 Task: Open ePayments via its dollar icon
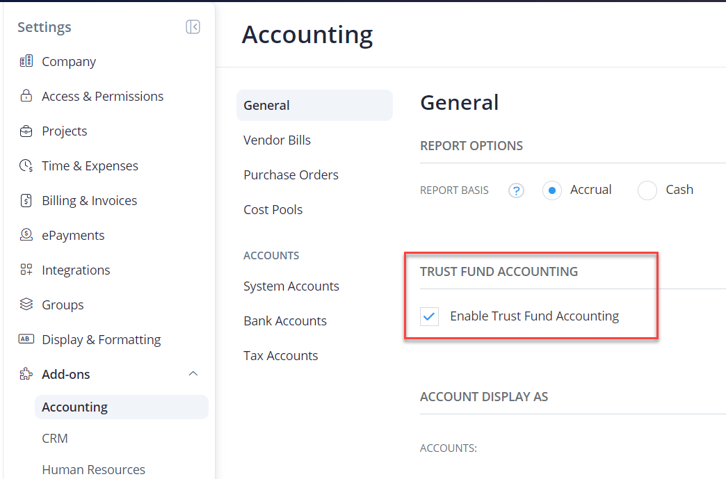(26, 235)
